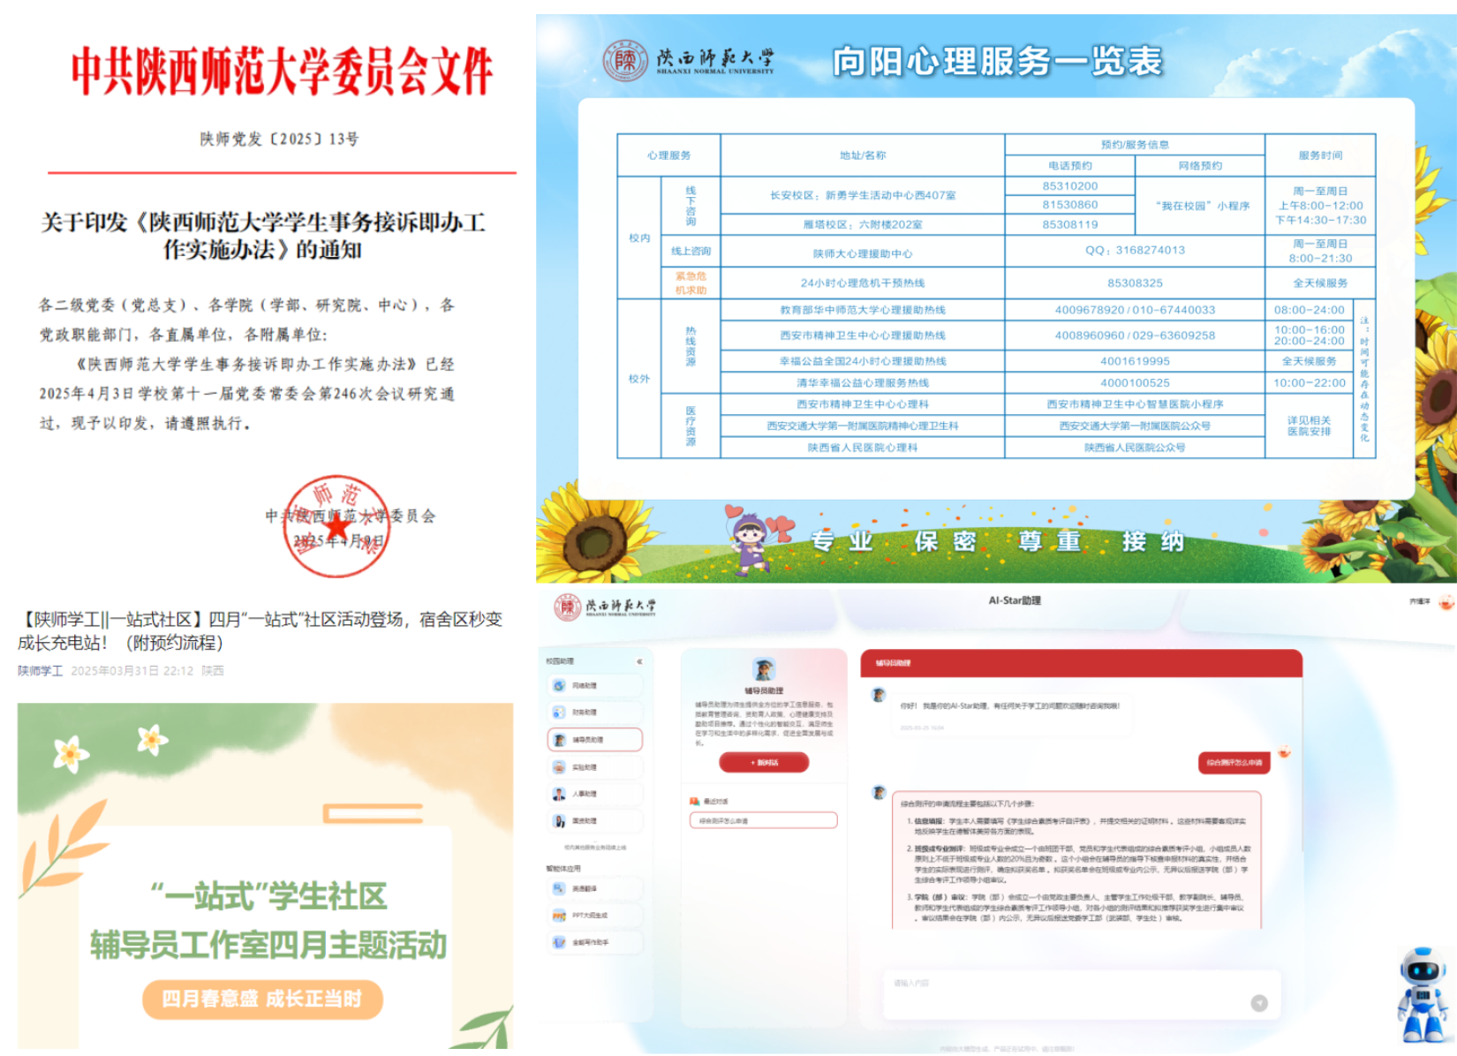Open the 网络助理 assistant icon
The image size is (1457, 1056).
tap(559, 685)
